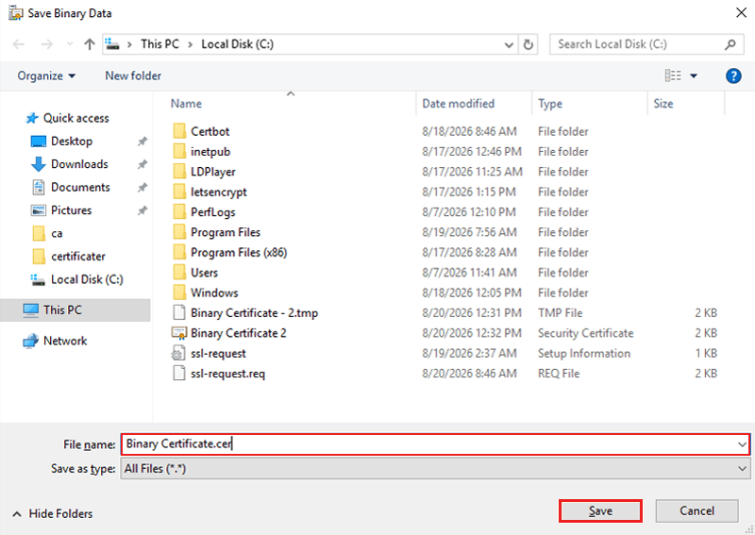Go up one folder level

pyautogui.click(x=90, y=44)
